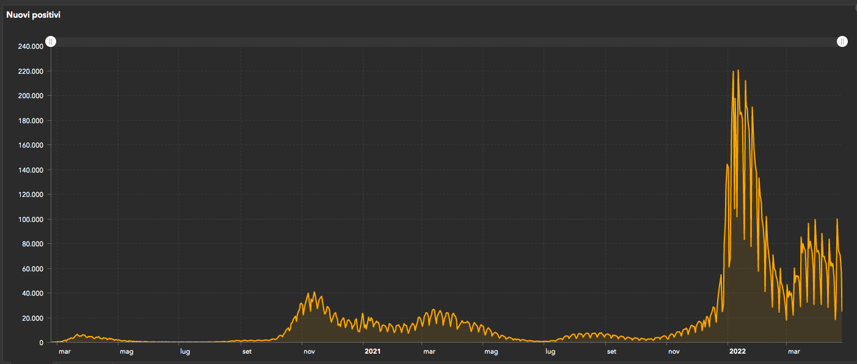The height and width of the screenshot is (364, 857).
Task: Click the 220.000 value on the vertical axis
Action: coord(31,71)
